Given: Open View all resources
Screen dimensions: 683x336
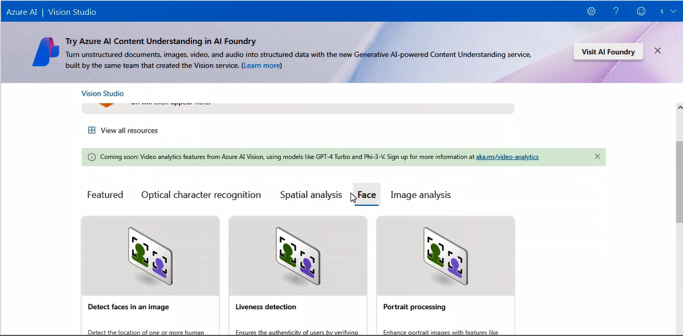Looking at the screenshot, I should 129,130.
